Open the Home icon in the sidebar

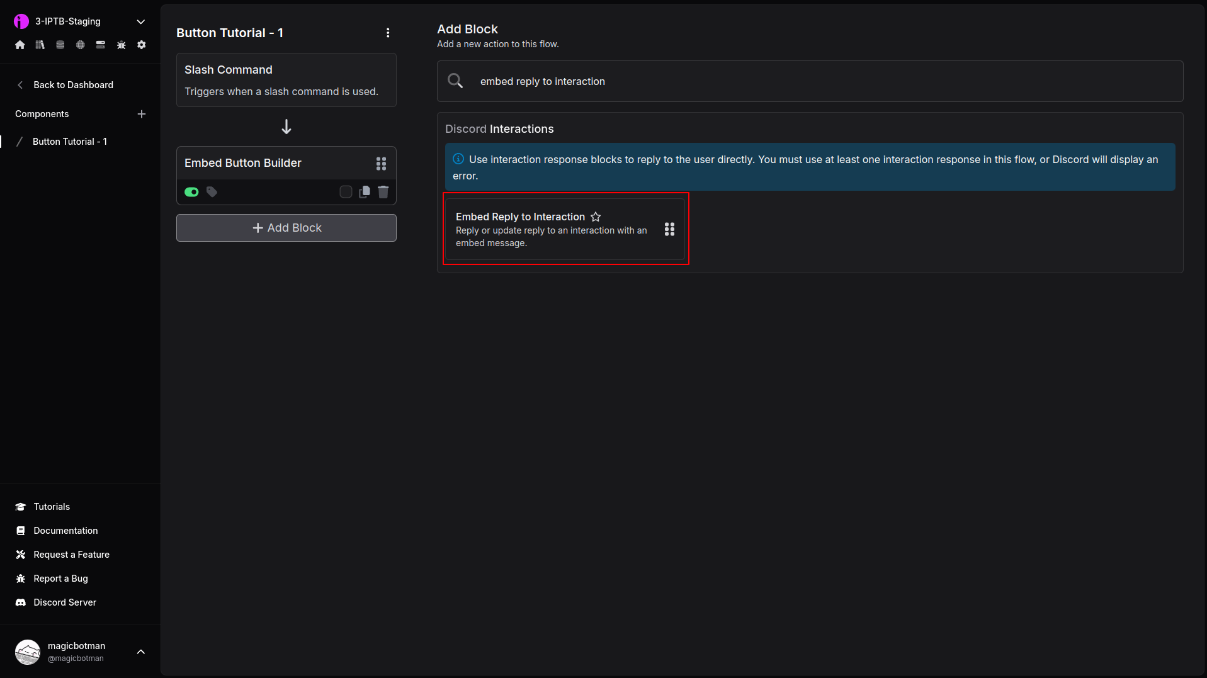click(20, 45)
